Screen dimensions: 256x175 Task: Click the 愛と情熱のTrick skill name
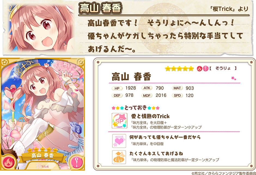[150, 116]
